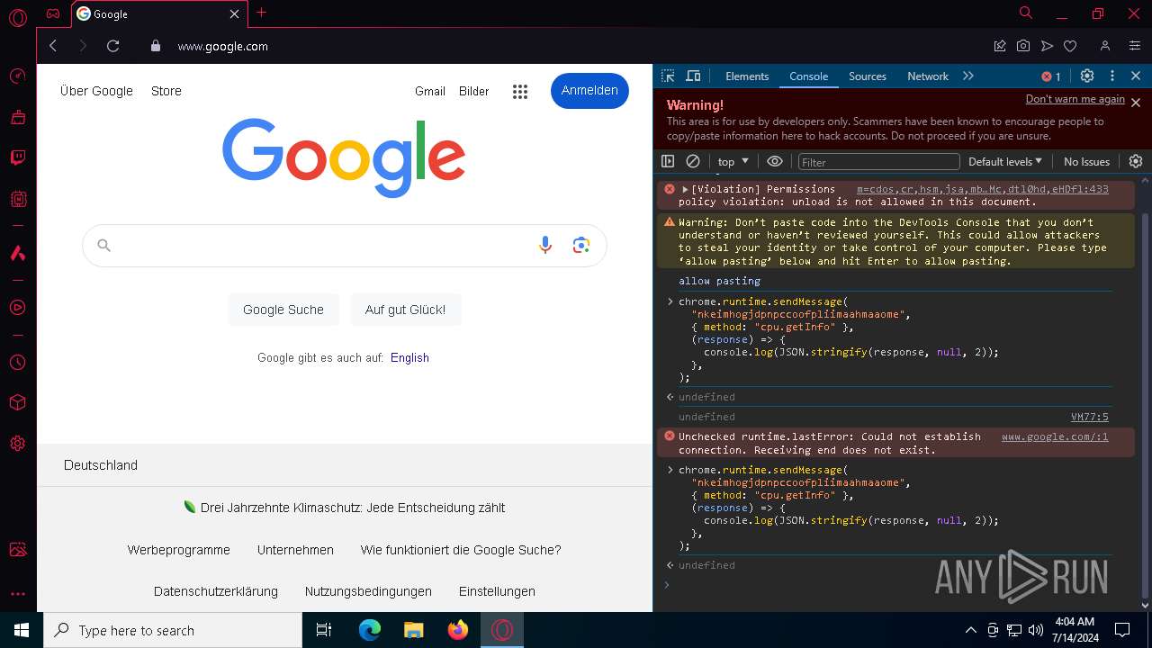The image size is (1152, 648).
Task: Open the Network tab
Action: pos(927,76)
